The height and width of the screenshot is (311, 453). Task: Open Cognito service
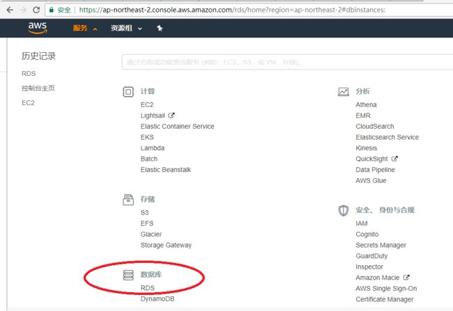367,234
